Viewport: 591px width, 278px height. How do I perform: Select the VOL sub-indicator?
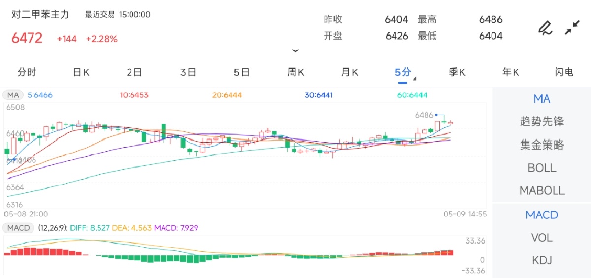click(x=542, y=238)
